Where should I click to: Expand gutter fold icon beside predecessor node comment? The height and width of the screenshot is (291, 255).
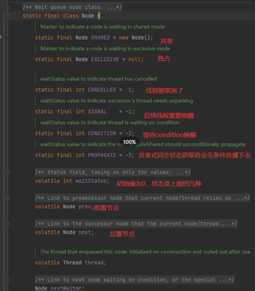point(8,198)
